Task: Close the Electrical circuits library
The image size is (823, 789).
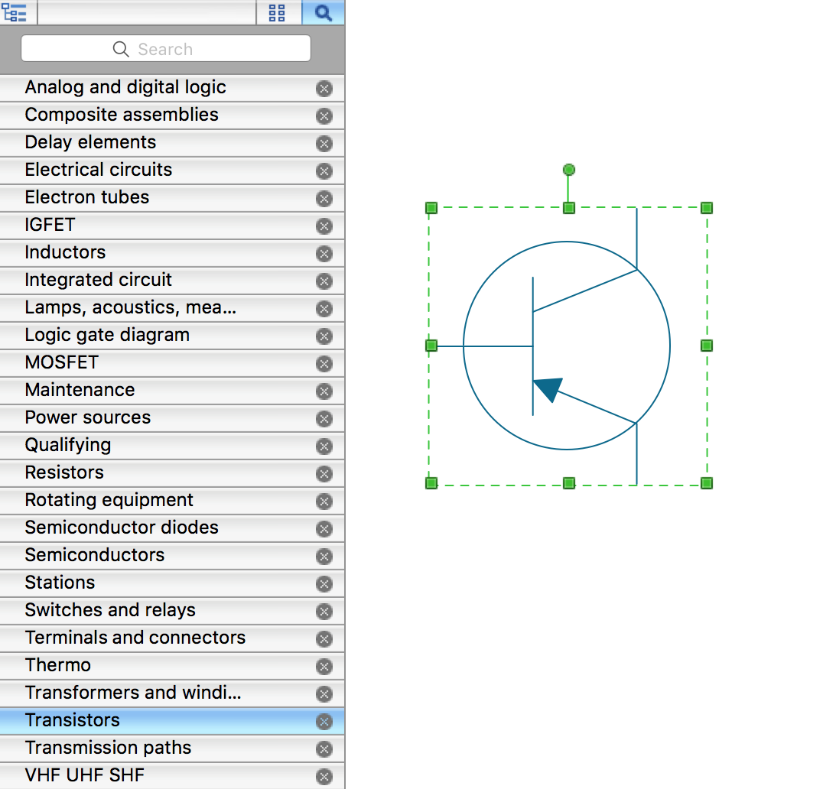Action: tap(324, 171)
